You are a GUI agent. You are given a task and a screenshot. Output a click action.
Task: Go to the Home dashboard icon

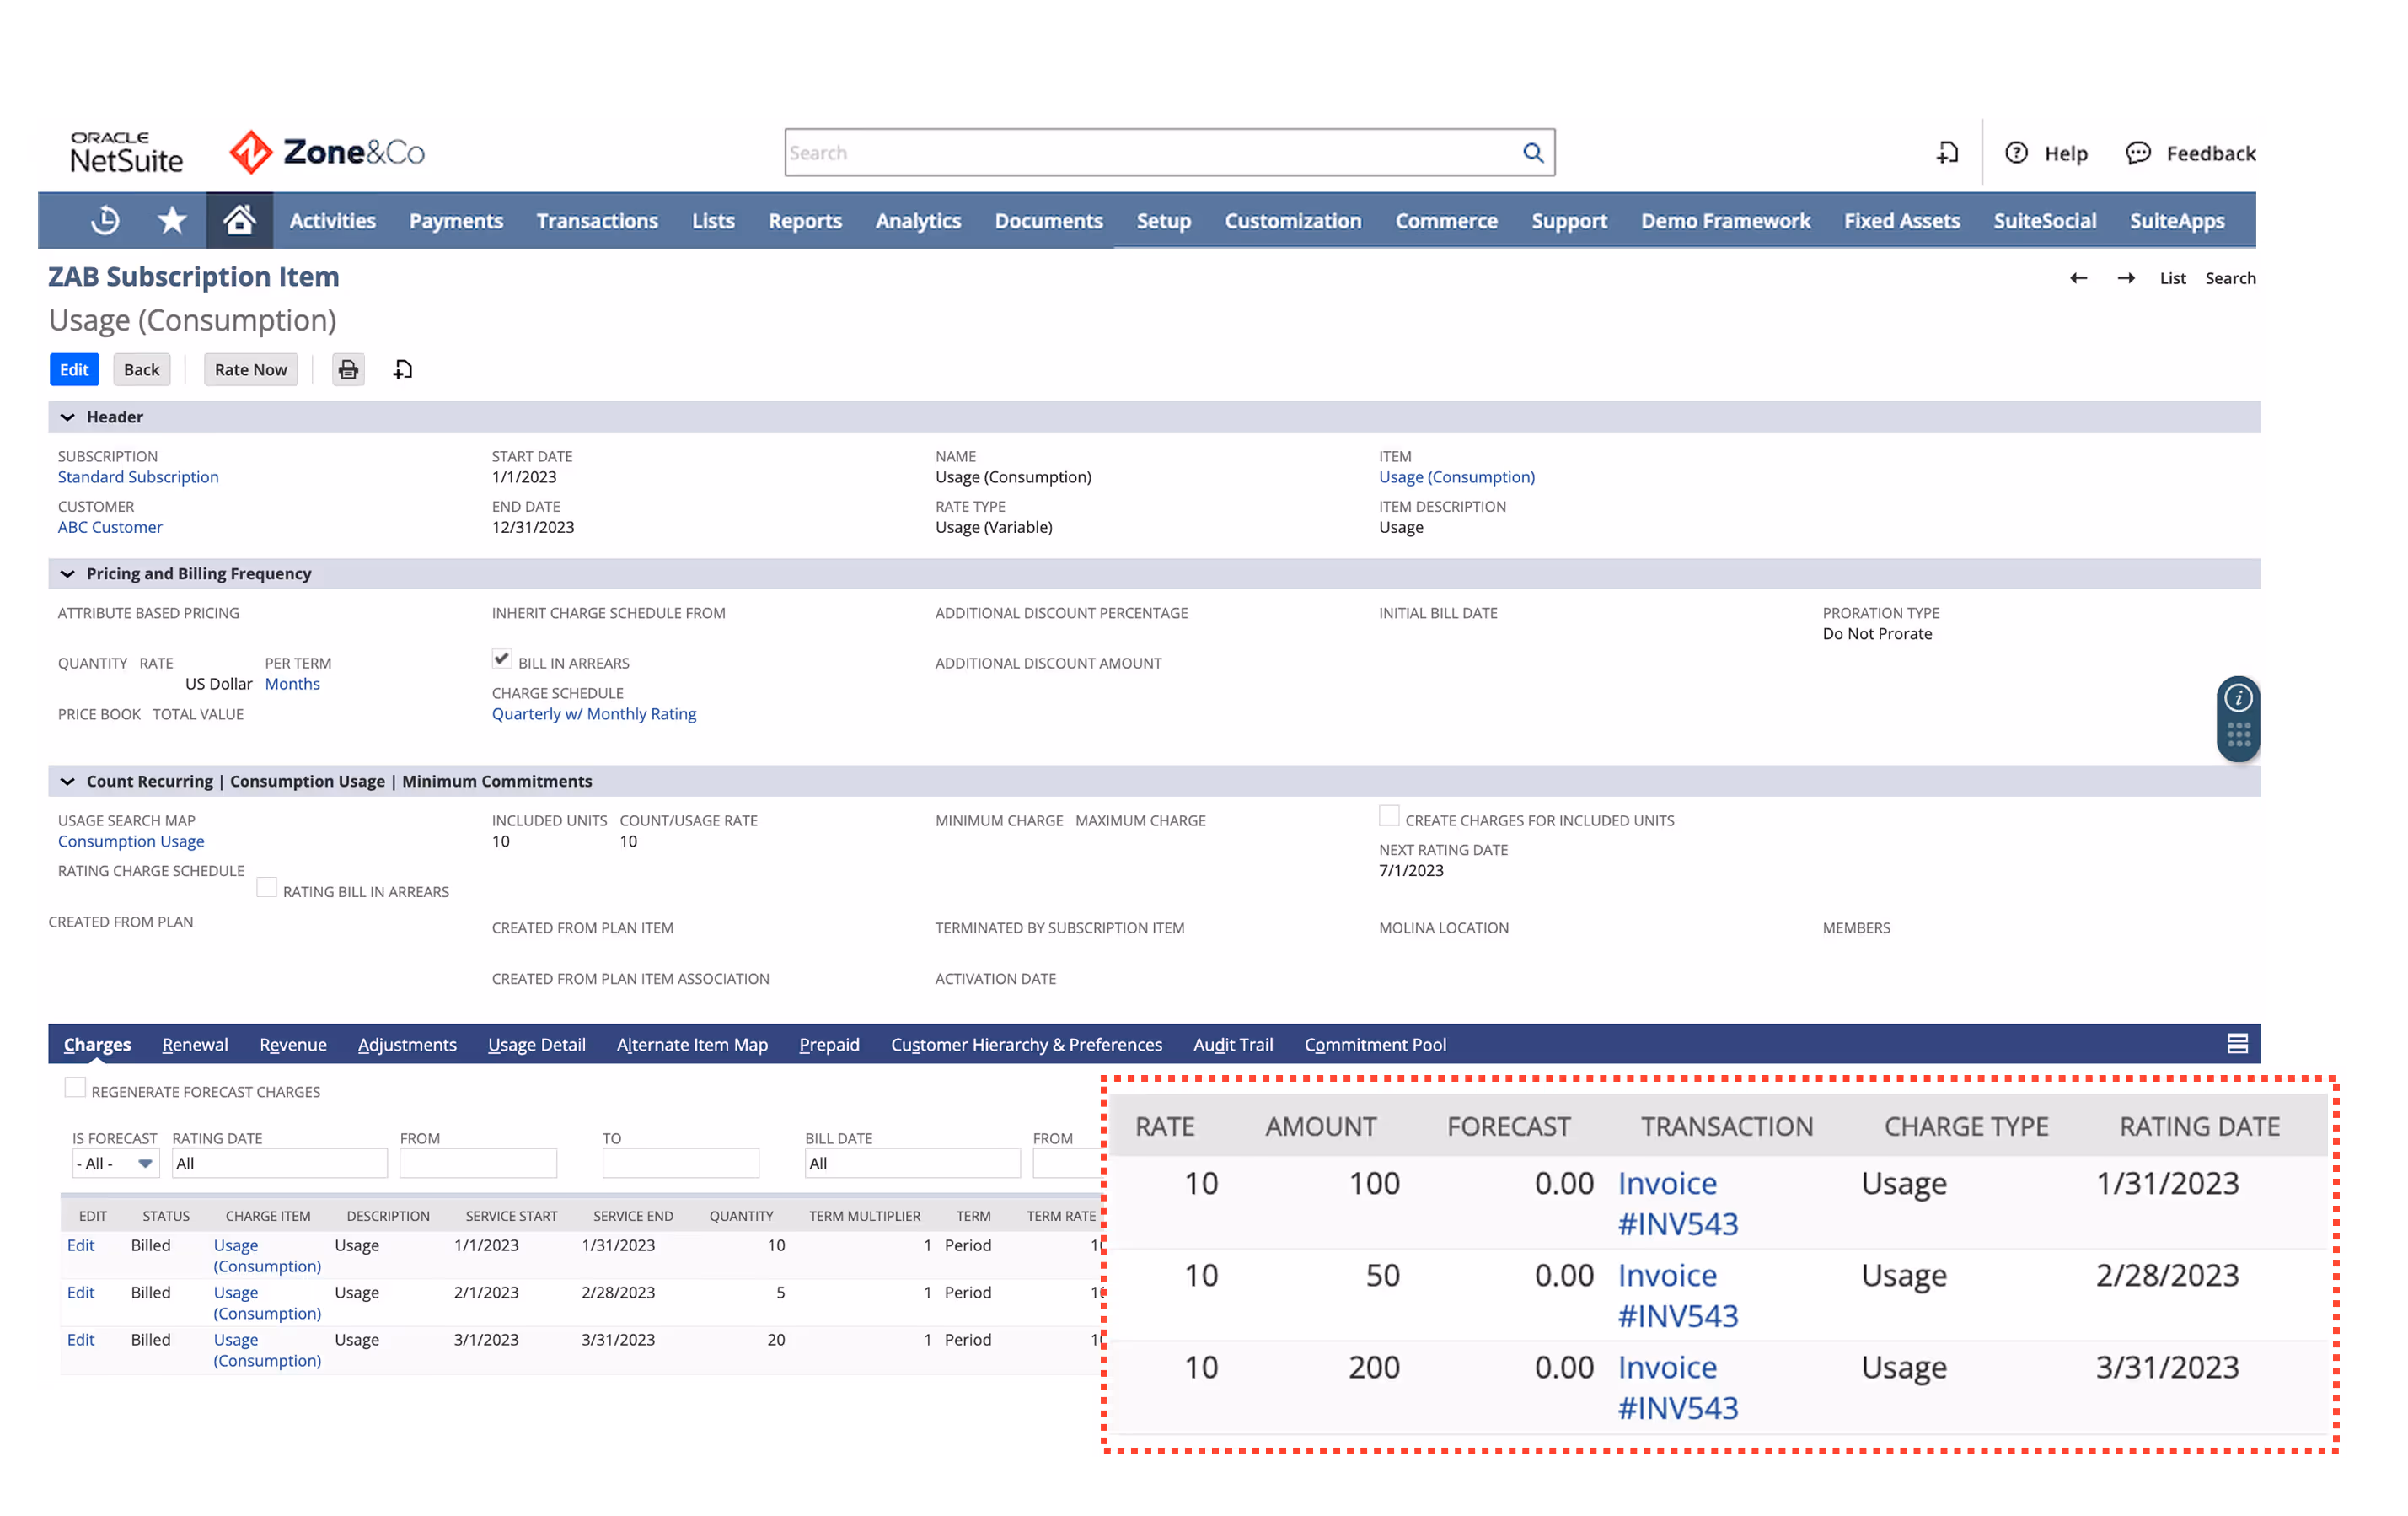(x=239, y=220)
